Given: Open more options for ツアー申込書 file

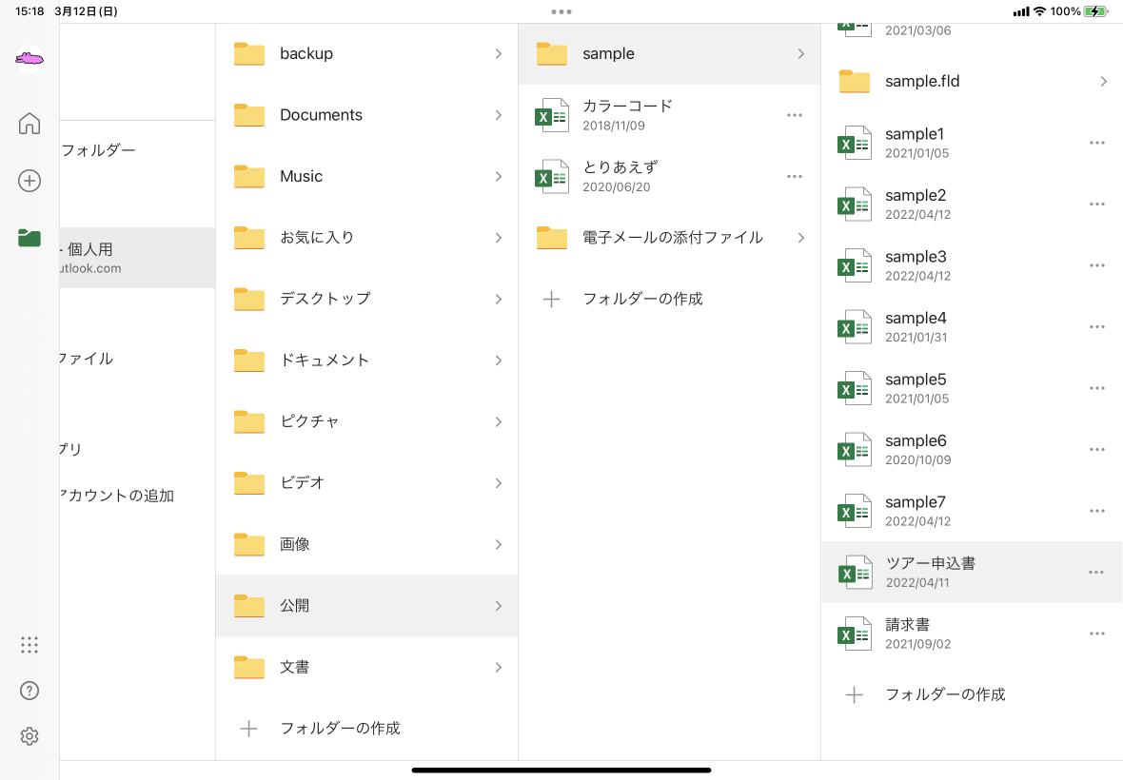Looking at the screenshot, I should (1096, 573).
